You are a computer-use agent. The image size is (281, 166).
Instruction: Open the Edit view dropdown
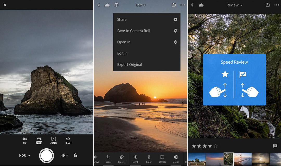(x=140, y=5)
